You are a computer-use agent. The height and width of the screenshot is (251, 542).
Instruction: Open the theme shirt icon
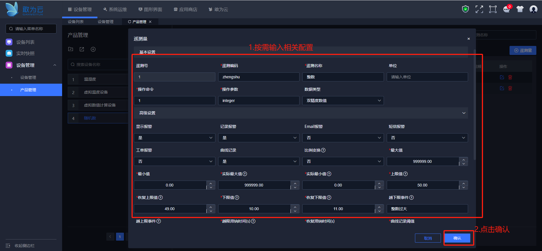(520, 9)
